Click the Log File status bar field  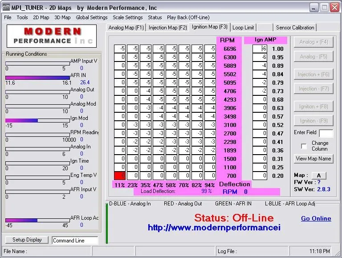pyautogui.click(x=252, y=251)
